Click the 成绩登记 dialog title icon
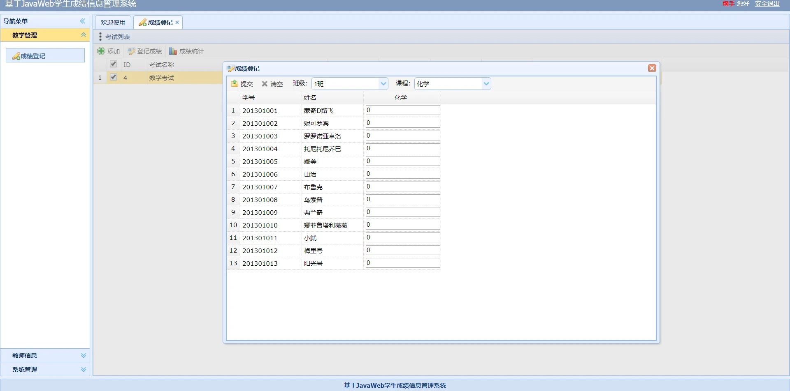This screenshot has width=790, height=391. 231,69
